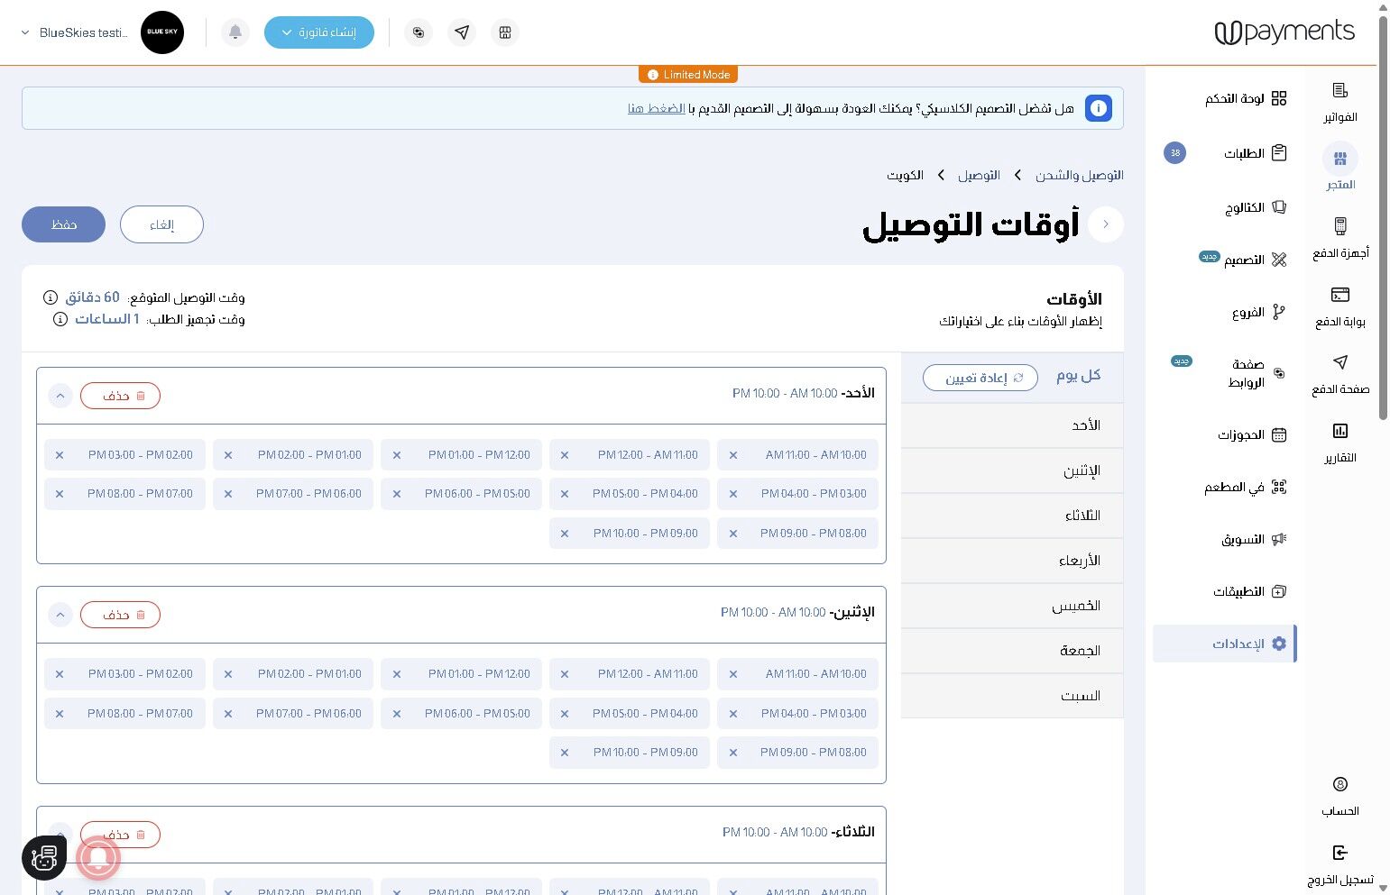This screenshot has width=1390, height=895.
Task: Delete the الإثنين Monday schedule
Action: [x=120, y=615]
